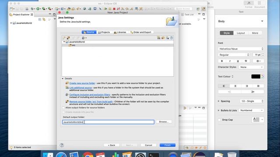Toggle the Drop Cap checkbox in Pages
Image resolution: width=280 pixels, height=157 pixels.
(220, 120)
